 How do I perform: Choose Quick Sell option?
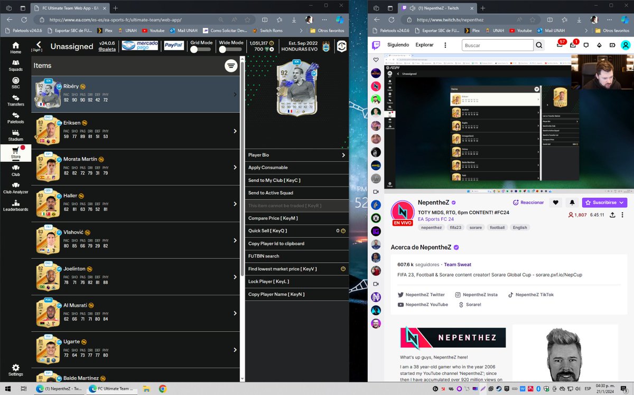pos(296,231)
